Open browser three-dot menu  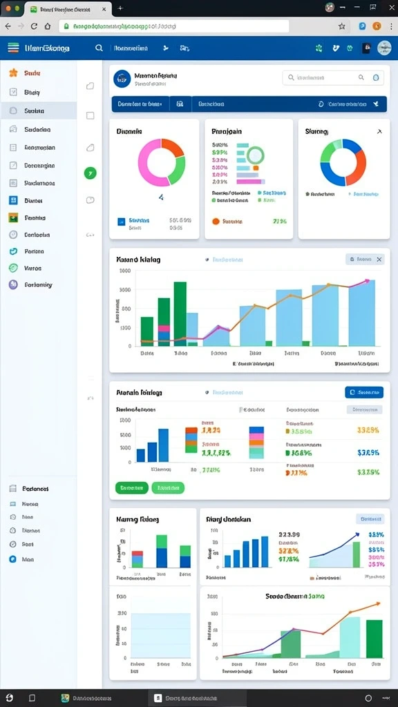[391, 27]
